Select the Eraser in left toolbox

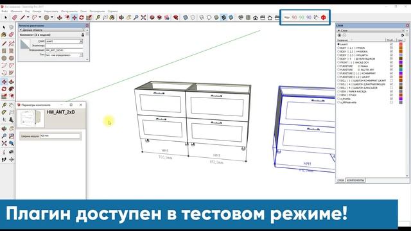[x=12, y=35]
